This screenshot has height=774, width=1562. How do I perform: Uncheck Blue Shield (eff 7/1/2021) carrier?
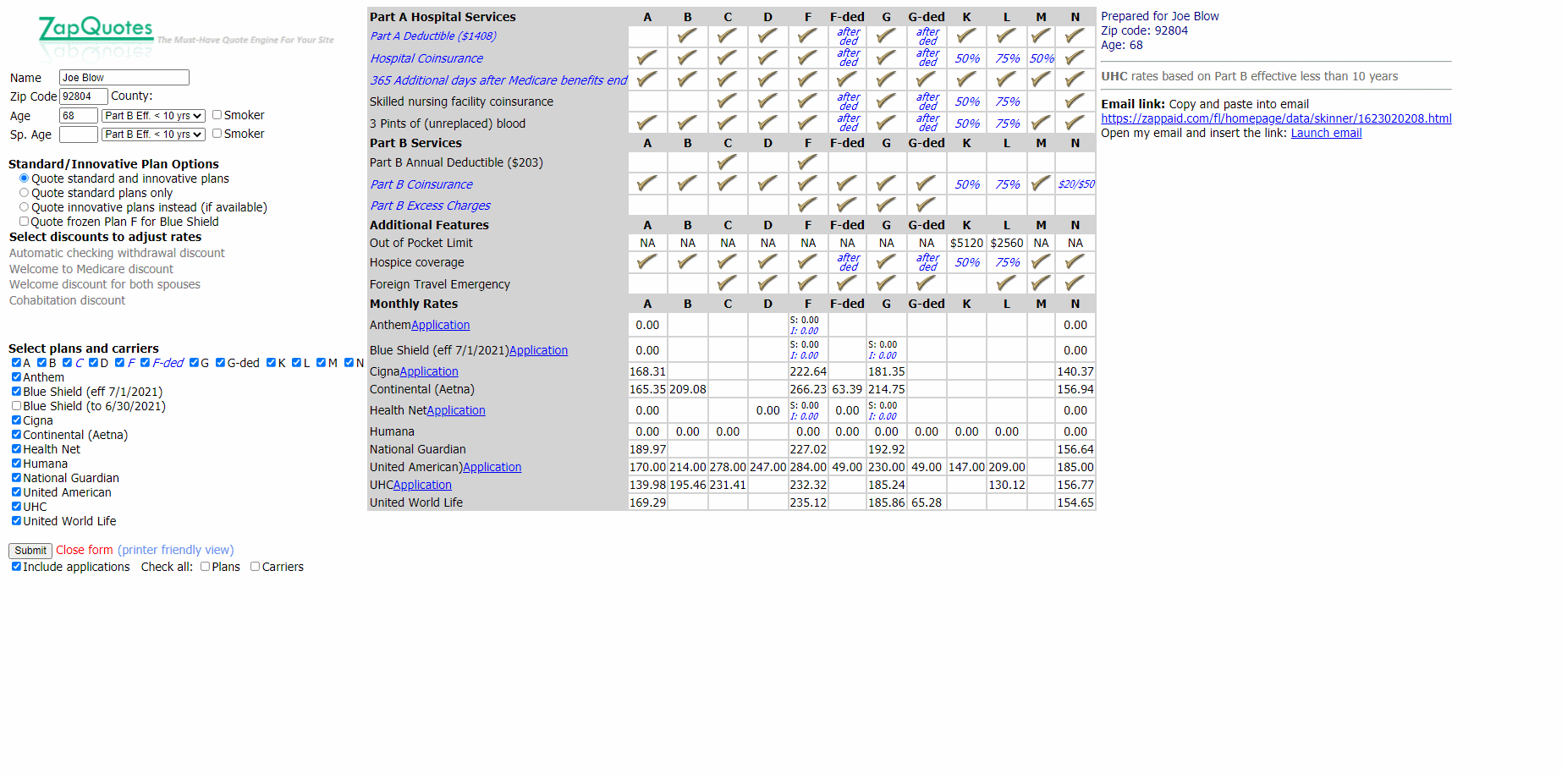coord(16,392)
